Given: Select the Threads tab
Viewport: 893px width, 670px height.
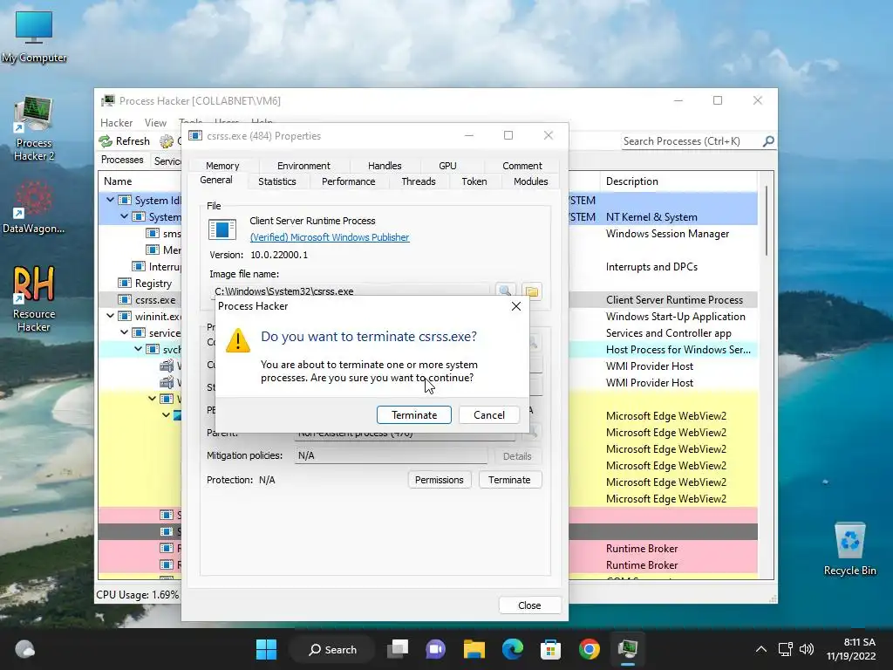Looking at the screenshot, I should 418,181.
